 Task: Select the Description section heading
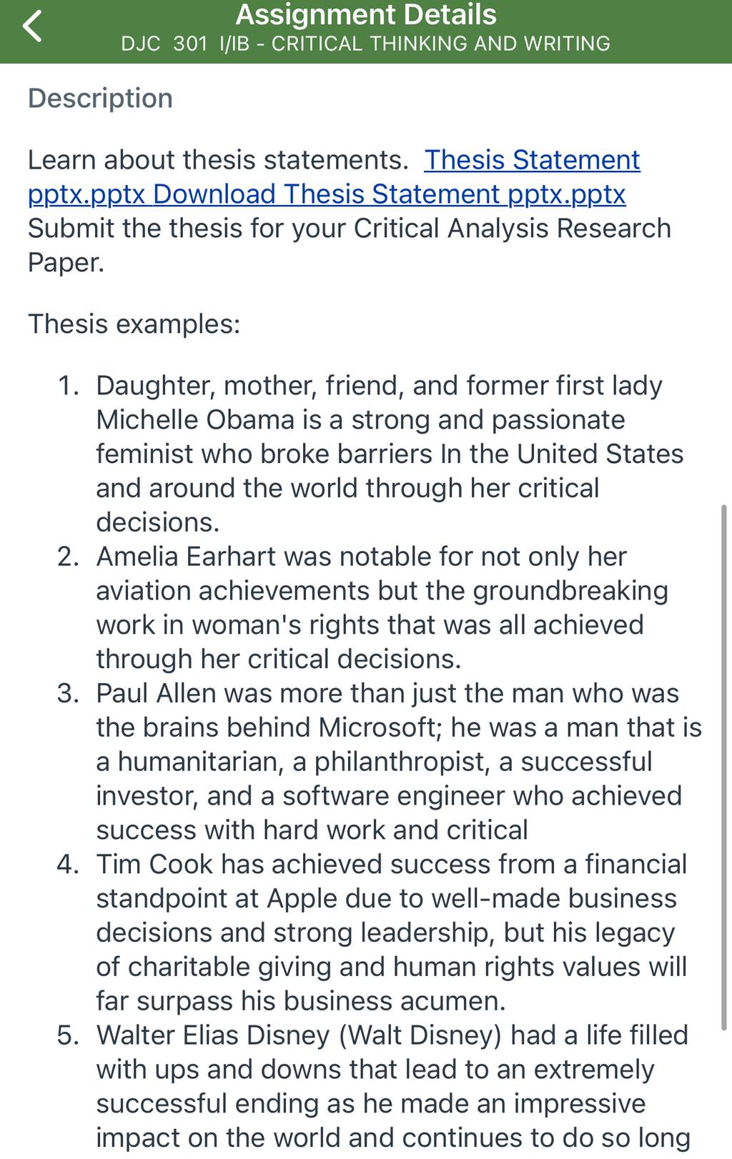[100, 98]
